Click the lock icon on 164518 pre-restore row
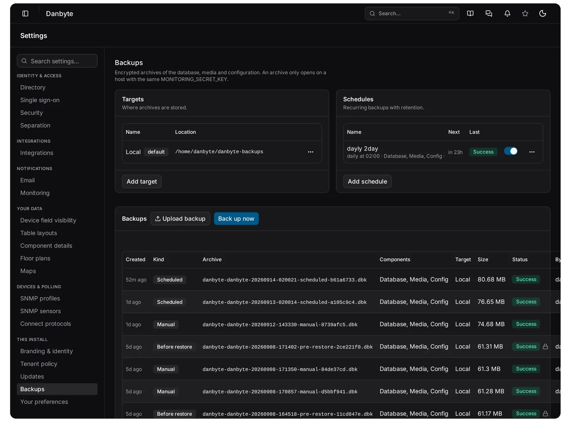The width and height of the screenshot is (564, 422). [x=545, y=414]
